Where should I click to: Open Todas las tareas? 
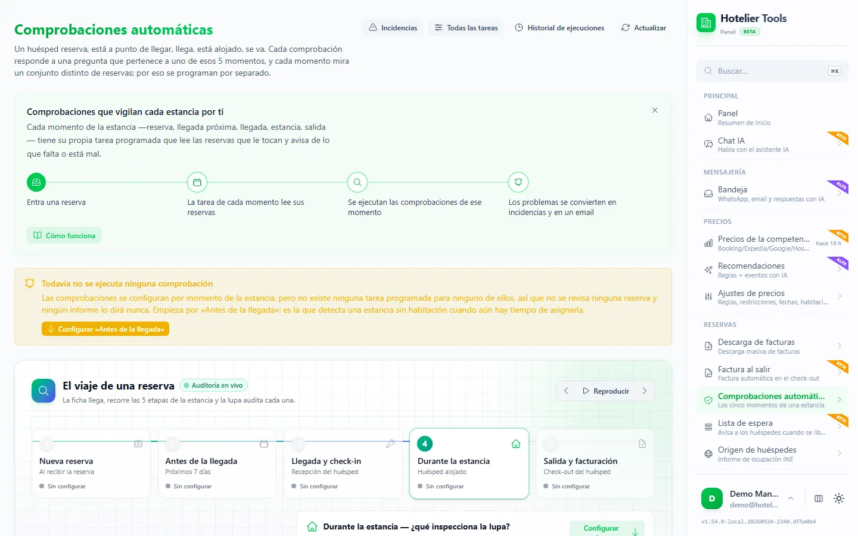pyautogui.click(x=466, y=27)
